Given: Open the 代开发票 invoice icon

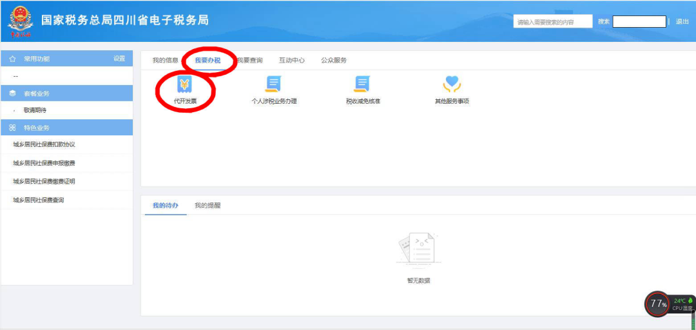Looking at the screenshot, I should tap(185, 84).
